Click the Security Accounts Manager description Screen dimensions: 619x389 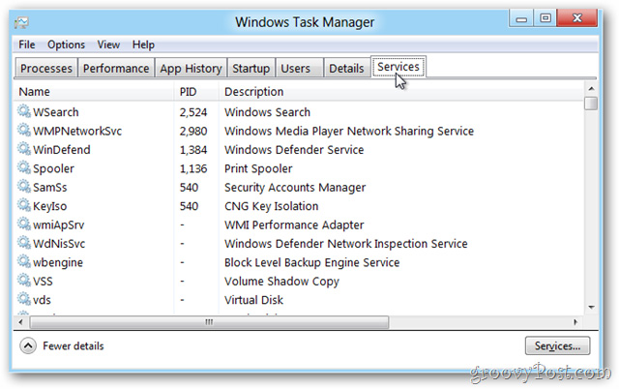(295, 187)
